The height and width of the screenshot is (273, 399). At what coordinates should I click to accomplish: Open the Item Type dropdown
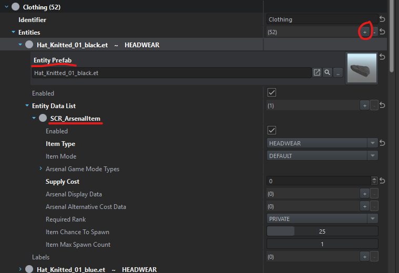click(373, 143)
